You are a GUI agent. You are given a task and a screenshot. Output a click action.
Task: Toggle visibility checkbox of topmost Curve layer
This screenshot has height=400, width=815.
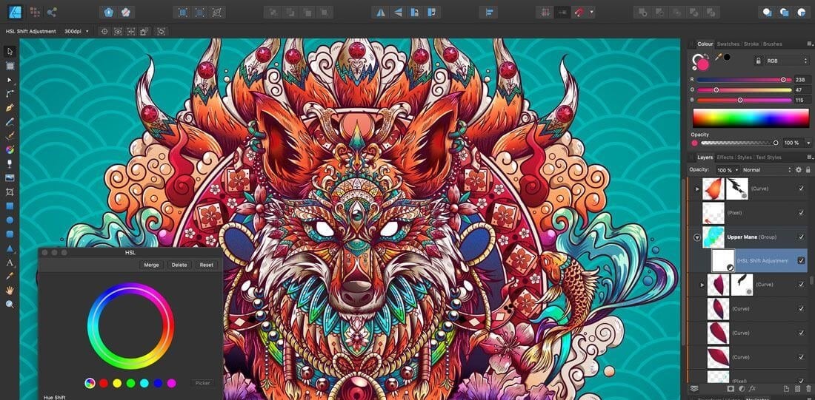point(801,189)
